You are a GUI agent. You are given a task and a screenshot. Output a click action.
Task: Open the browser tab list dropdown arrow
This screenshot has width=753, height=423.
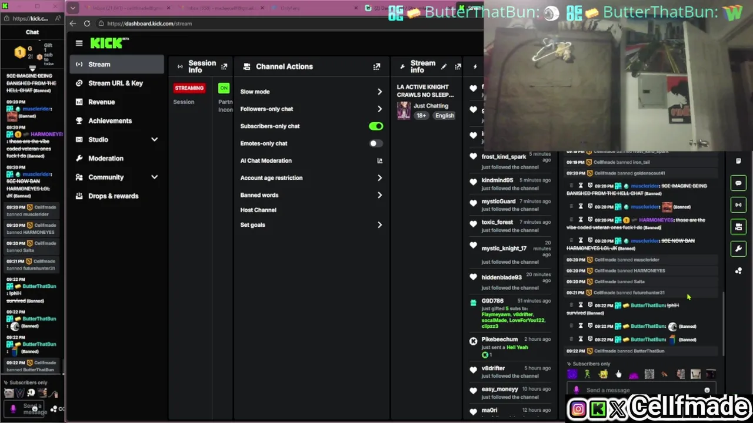[x=72, y=8]
